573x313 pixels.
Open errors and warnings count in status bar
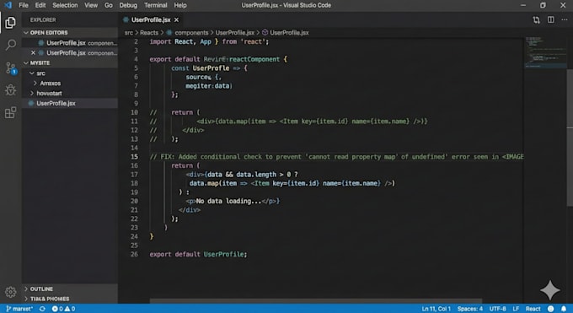tap(63, 309)
